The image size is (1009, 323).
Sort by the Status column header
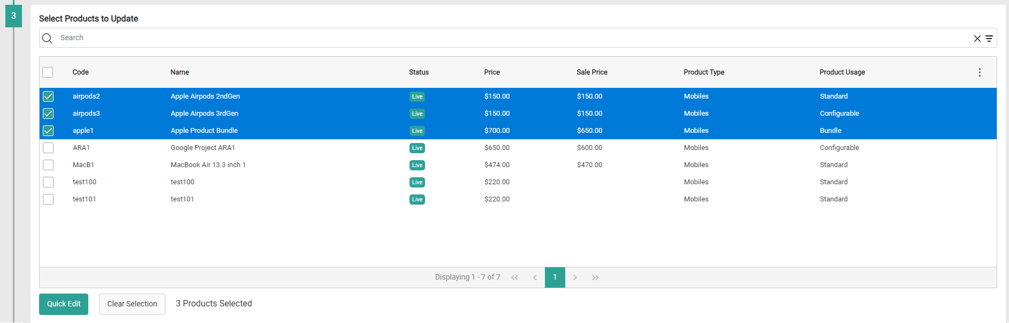(x=419, y=72)
